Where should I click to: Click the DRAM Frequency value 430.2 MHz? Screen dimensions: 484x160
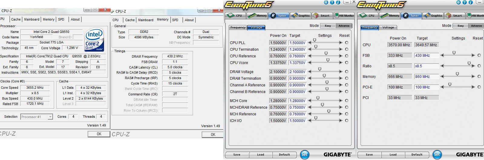(175, 56)
